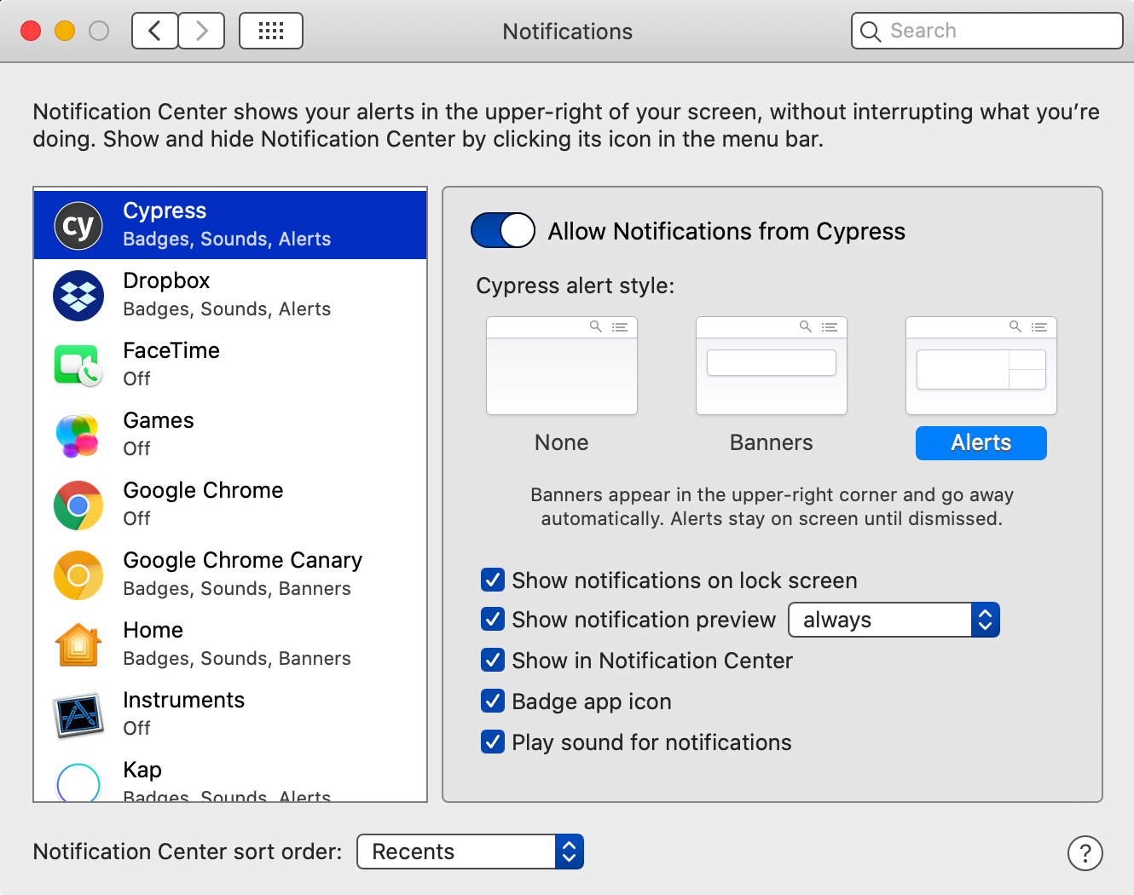This screenshot has width=1134, height=895.
Task: Select Instruments row in the app list
Action: (230, 714)
